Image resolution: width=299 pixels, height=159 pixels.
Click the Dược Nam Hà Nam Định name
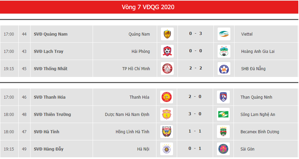pyautogui.click(x=127, y=115)
